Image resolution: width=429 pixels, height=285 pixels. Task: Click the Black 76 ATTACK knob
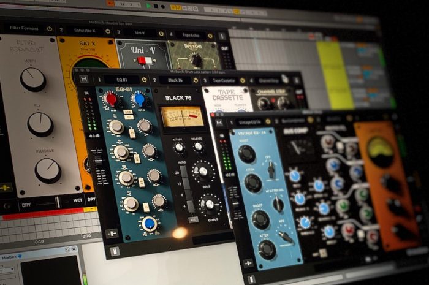tap(178, 148)
